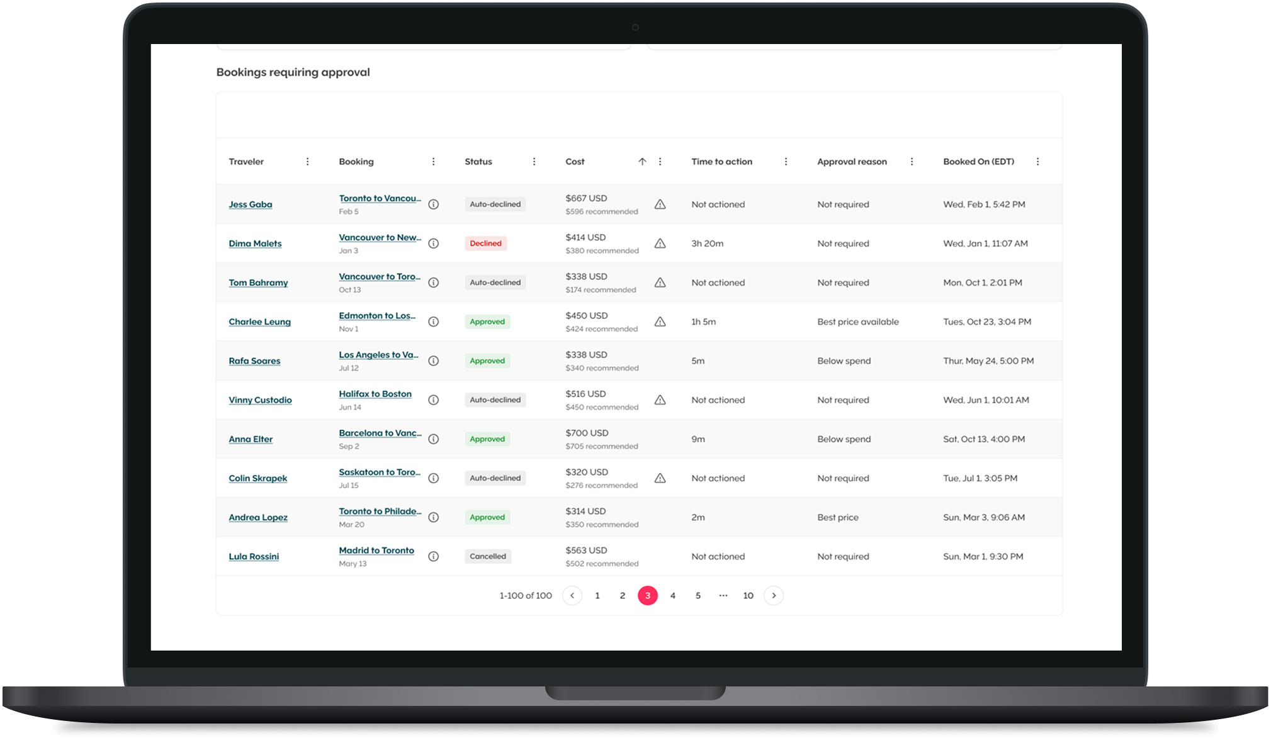1271x738 pixels.
Task: Click Approved status badge for Rafa Soares
Action: click(487, 361)
